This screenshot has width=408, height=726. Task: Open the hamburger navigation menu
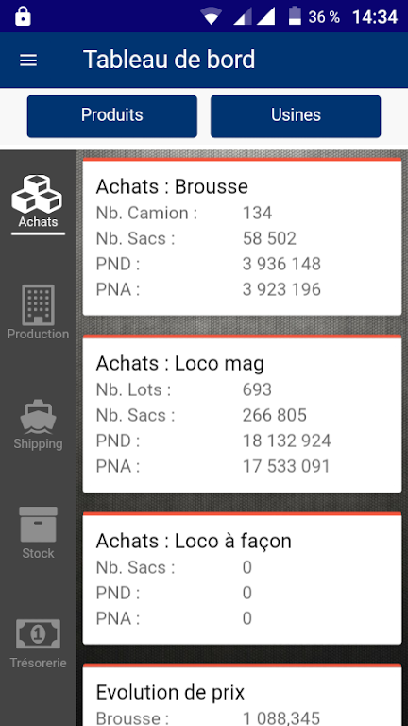coord(28,60)
